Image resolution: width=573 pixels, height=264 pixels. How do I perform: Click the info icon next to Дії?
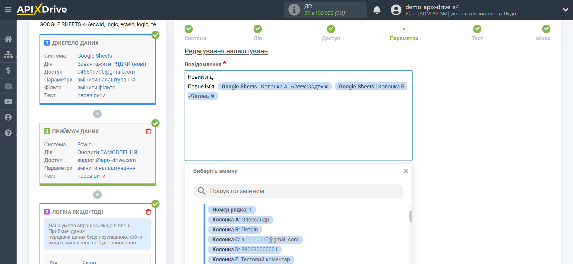(x=294, y=10)
